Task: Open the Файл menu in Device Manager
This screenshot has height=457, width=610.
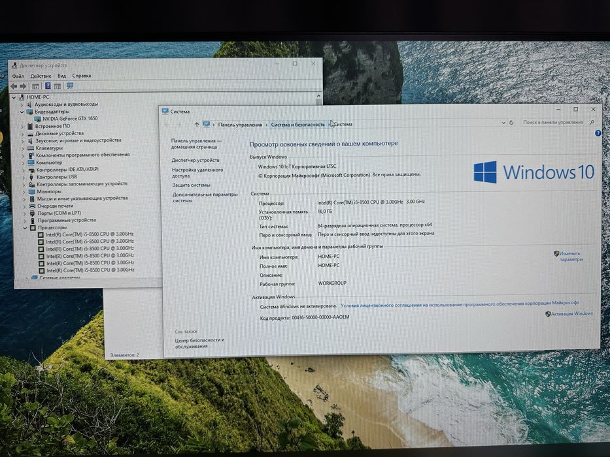Action: [18, 76]
